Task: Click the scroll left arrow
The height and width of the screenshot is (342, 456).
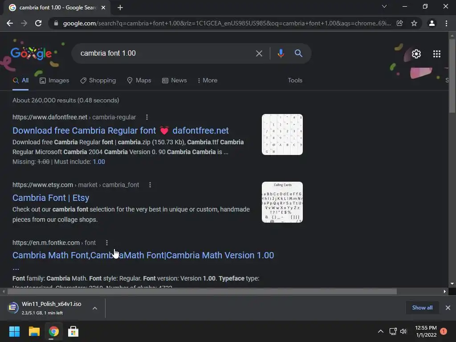Action: click(4, 291)
